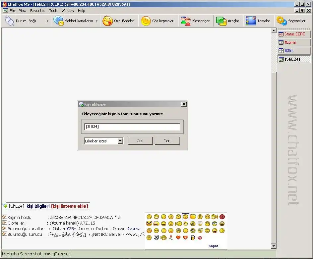This screenshot has width=313, height=259.
Task: Open the Durum: Bağlı dropdown arrow
Action: pyautogui.click(x=47, y=21)
